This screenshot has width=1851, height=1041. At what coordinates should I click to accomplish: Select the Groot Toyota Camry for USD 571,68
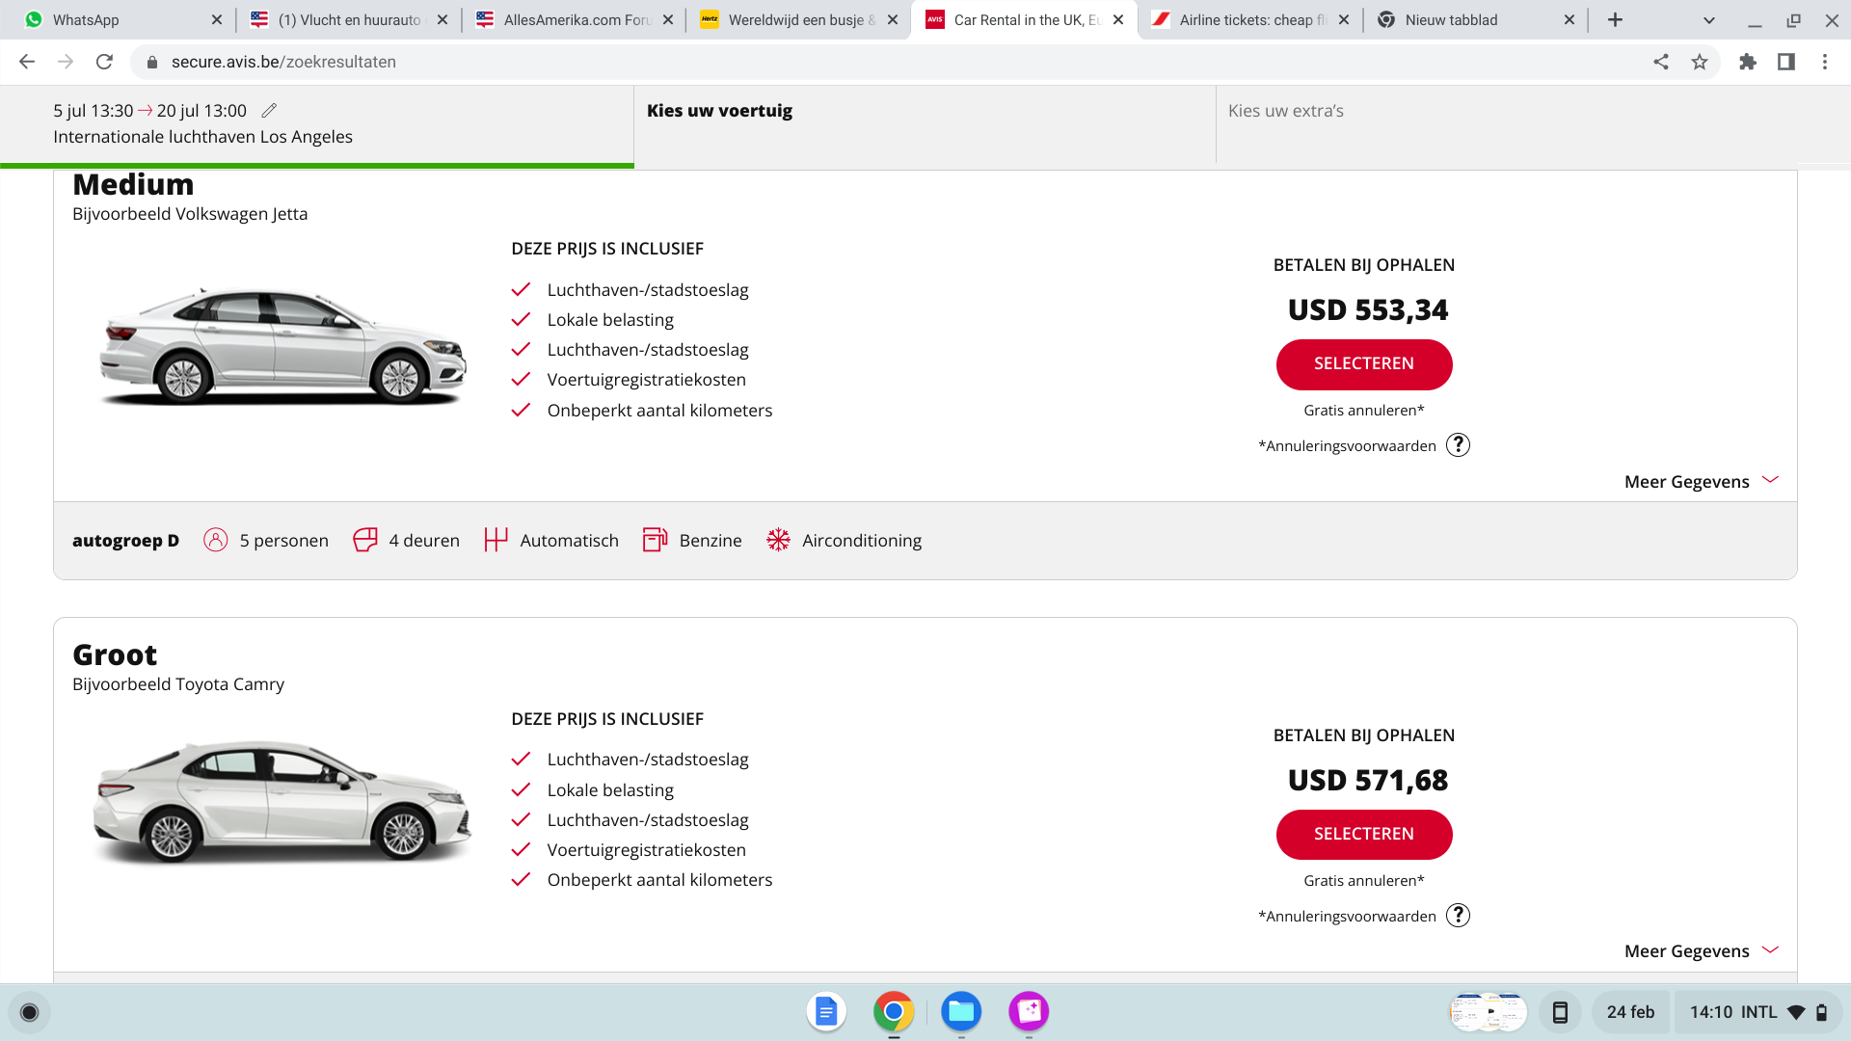(x=1363, y=835)
